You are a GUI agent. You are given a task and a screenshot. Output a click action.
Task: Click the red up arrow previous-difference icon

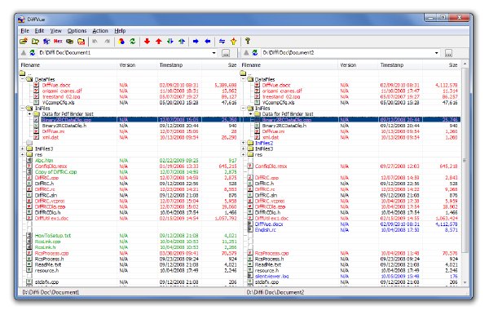click(x=158, y=41)
